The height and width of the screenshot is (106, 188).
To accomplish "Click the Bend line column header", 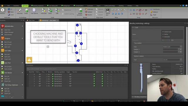I will tap(32, 72).
